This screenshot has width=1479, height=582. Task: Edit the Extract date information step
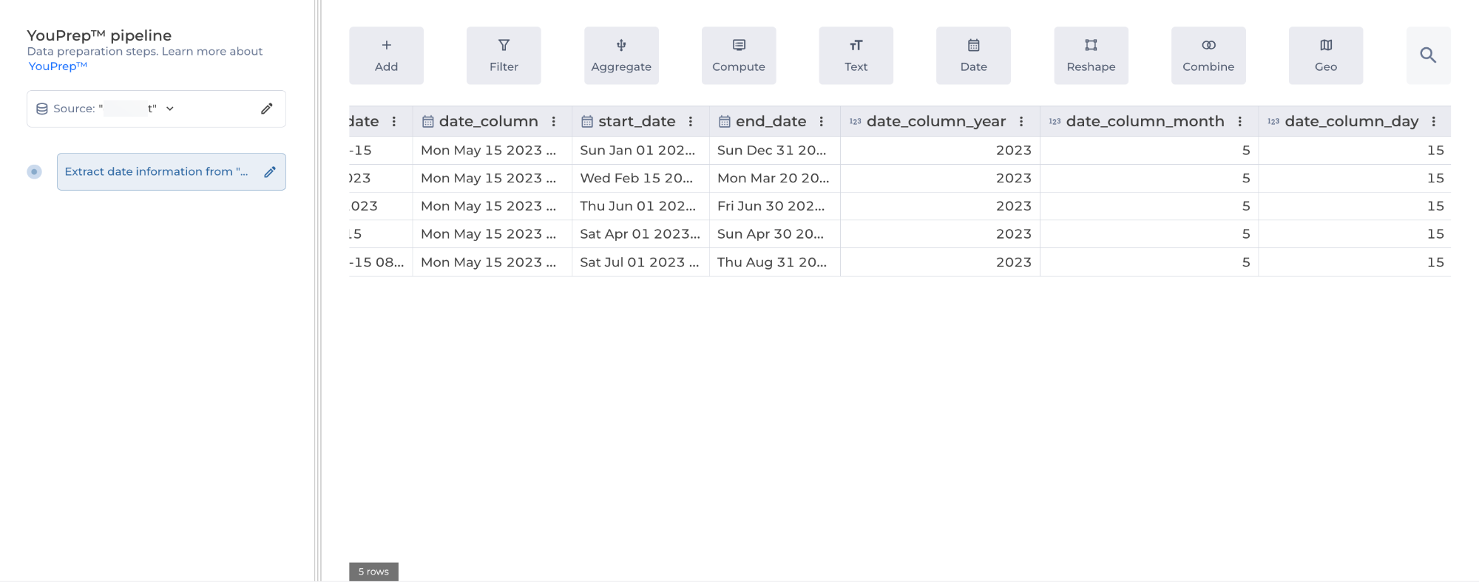point(270,171)
